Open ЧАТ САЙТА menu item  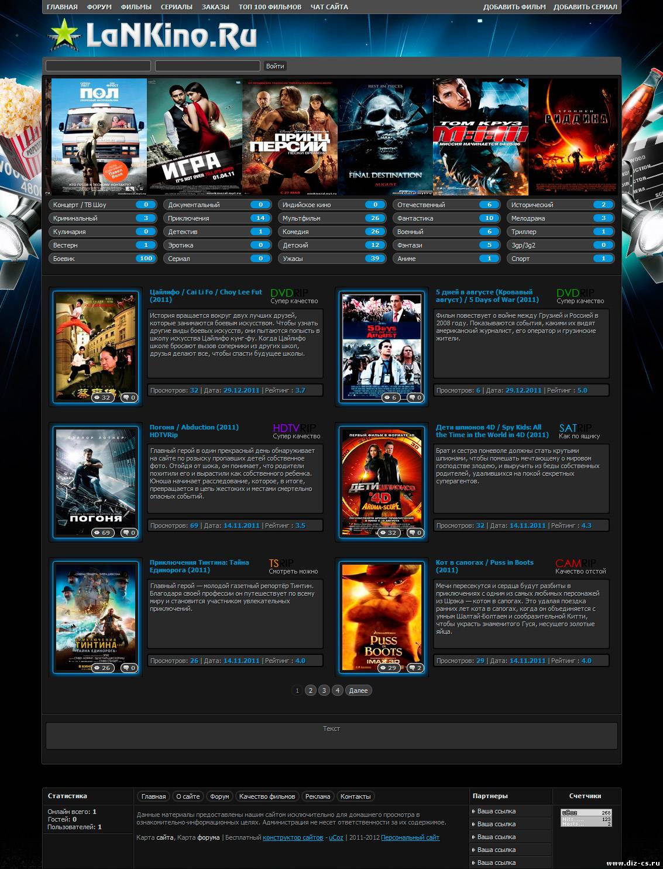[329, 7]
